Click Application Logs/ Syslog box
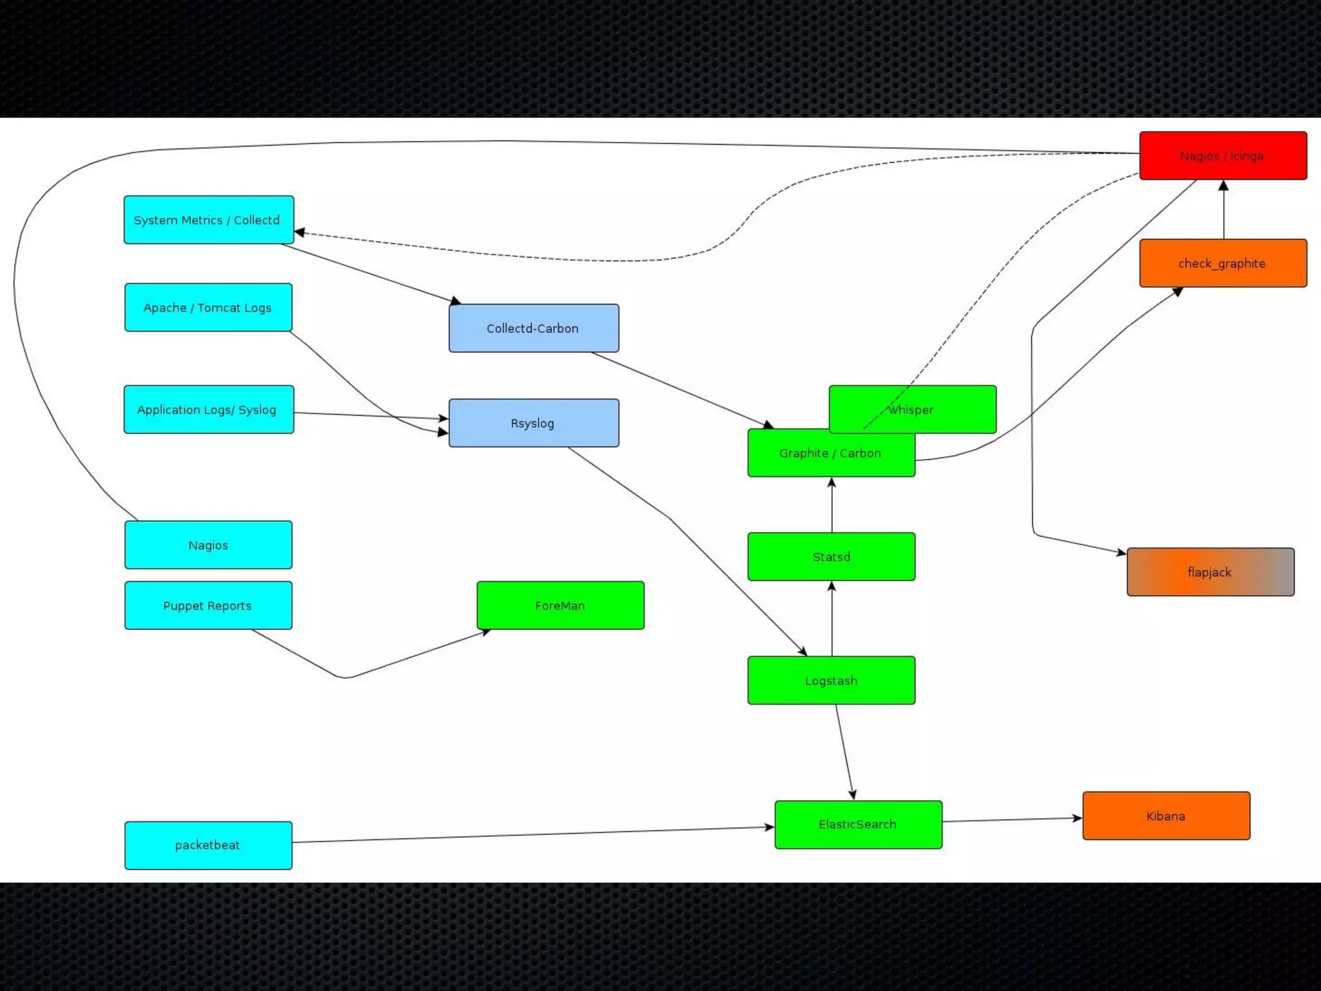This screenshot has width=1321, height=991. click(x=208, y=410)
